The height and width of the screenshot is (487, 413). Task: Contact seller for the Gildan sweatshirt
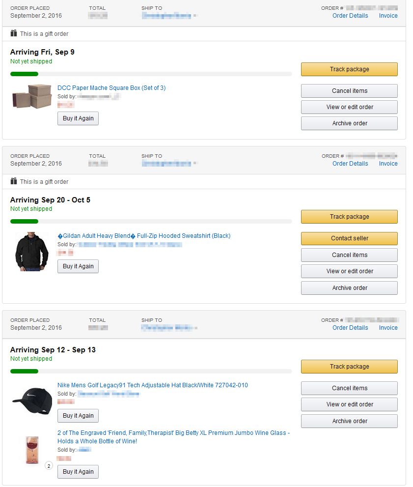tap(349, 238)
